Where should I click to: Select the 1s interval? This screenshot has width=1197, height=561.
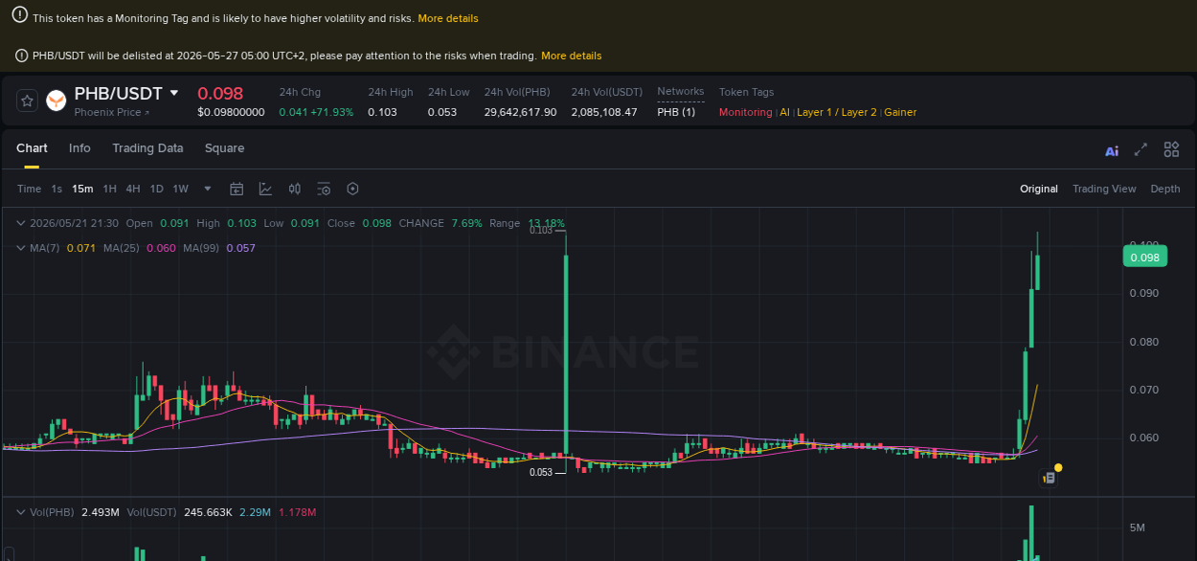click(56, 189)
